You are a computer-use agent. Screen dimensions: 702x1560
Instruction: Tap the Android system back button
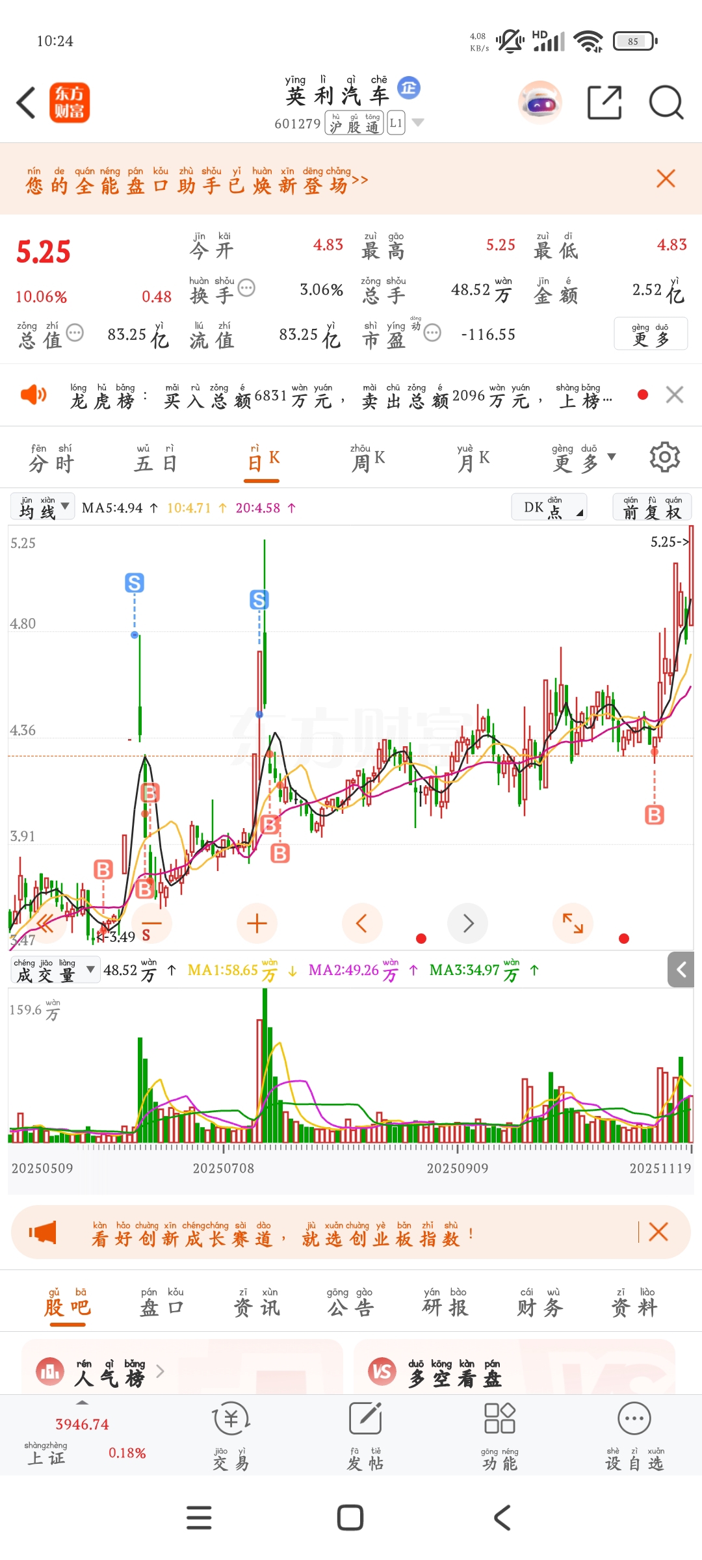pos(502,1518)
